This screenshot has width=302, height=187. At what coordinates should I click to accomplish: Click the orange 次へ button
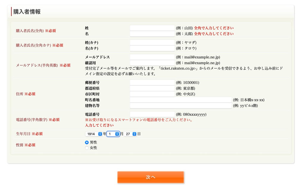151,177
